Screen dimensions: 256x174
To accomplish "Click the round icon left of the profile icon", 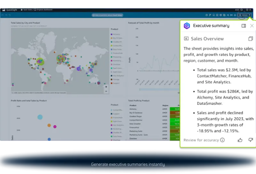I will tap(247, 10).
